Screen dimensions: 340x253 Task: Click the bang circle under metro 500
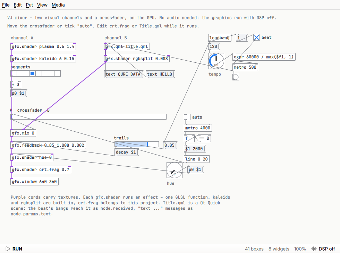click(236, 77)
